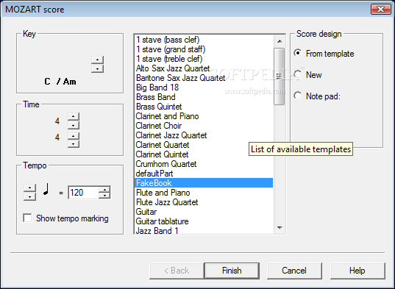The image size is (395, 289).
Task: Click the Key down arrow spinner
Action: point(97,68)
